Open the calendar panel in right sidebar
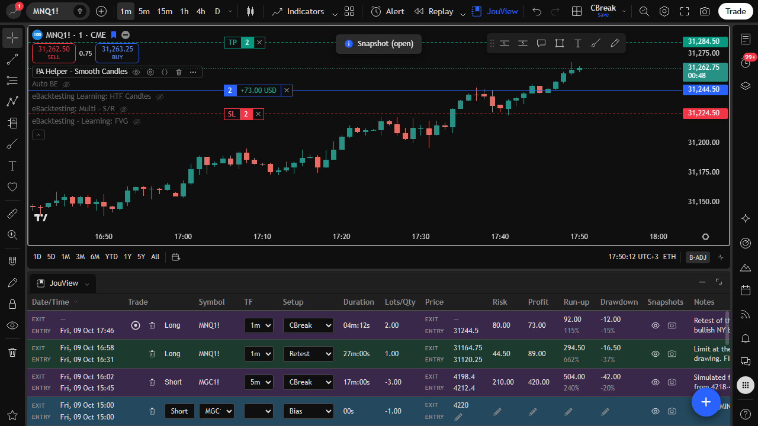This screenshot has width=758, height=426. tap(746, 291)
